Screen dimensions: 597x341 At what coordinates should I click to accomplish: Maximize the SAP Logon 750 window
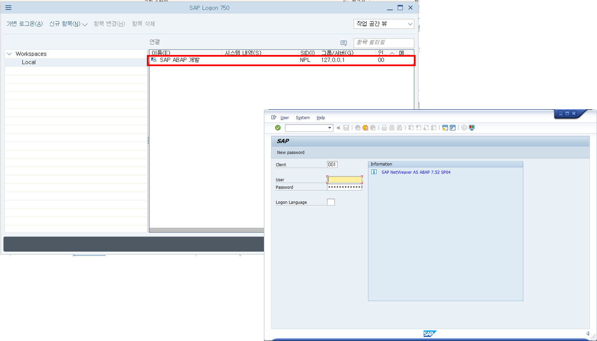(400, 7)
